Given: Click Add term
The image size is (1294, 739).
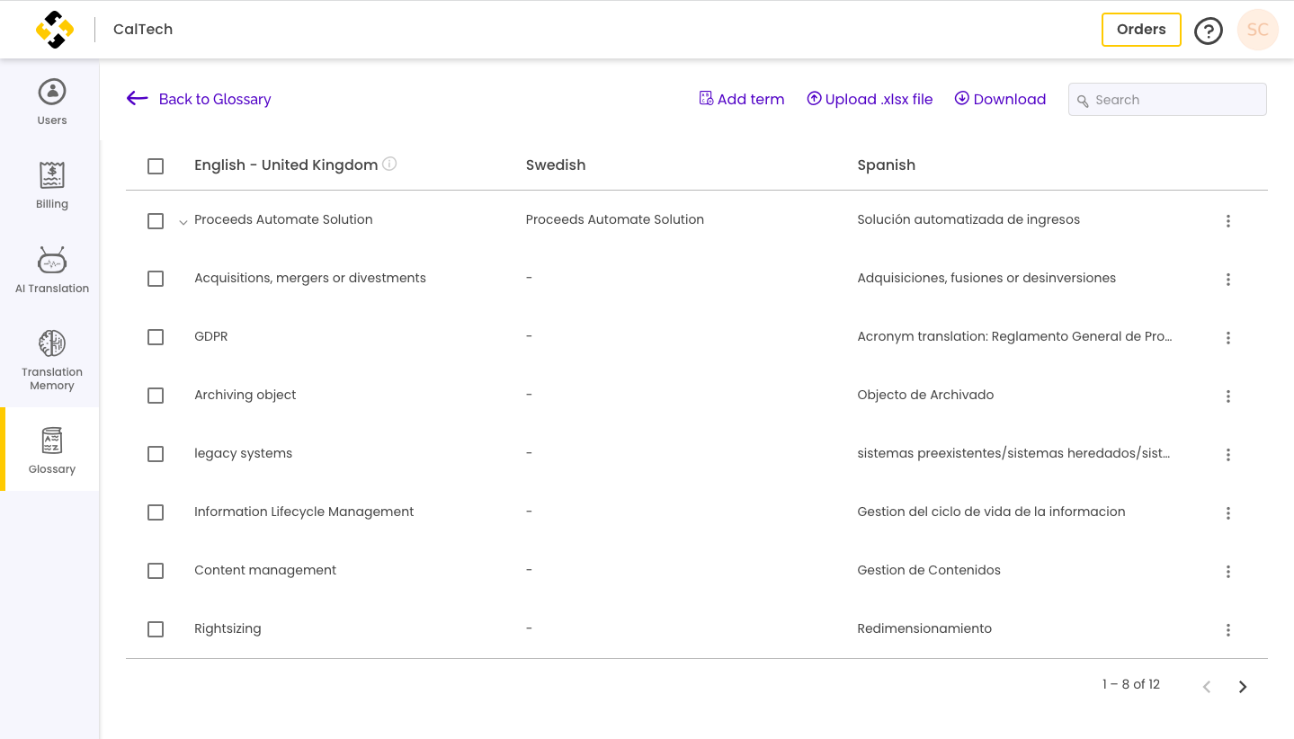Looking at the screenshot, I should click(742, 99).
